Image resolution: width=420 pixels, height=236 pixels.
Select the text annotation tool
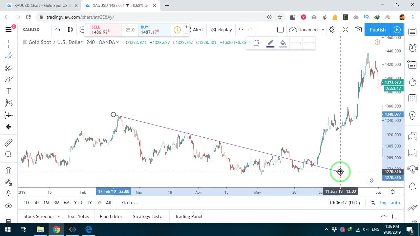9,91
